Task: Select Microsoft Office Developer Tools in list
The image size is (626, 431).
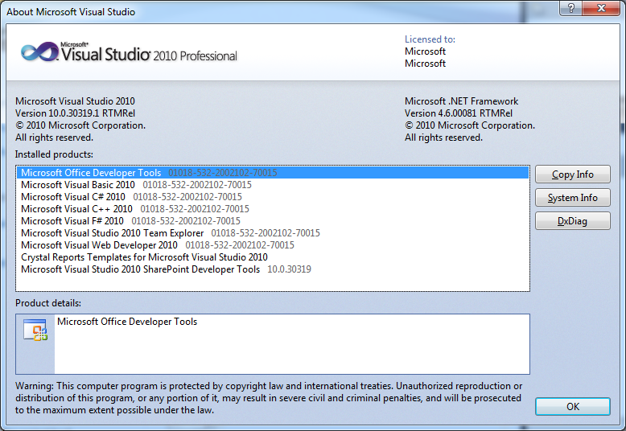Action: point(91,173)
